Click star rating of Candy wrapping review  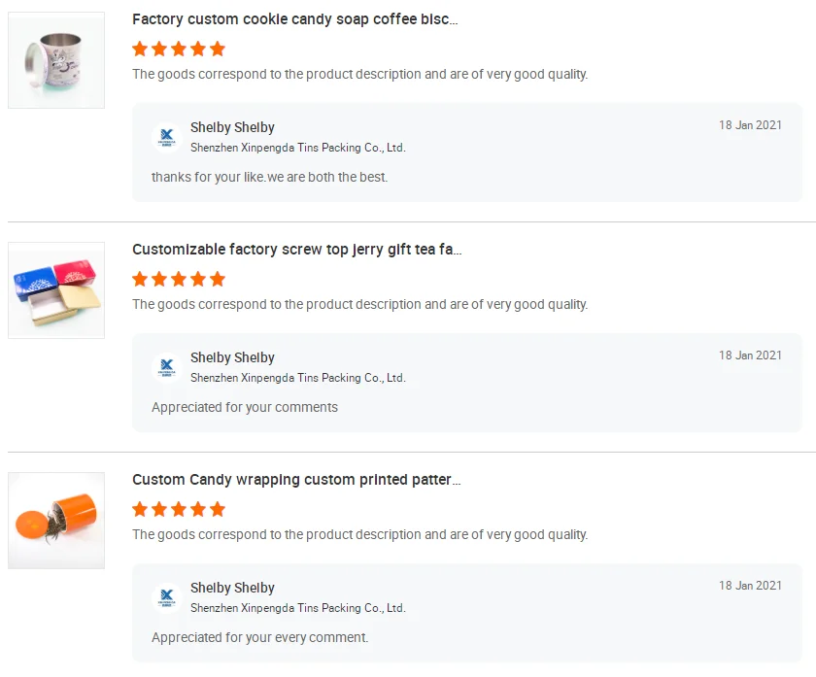[x=179, y=509]
